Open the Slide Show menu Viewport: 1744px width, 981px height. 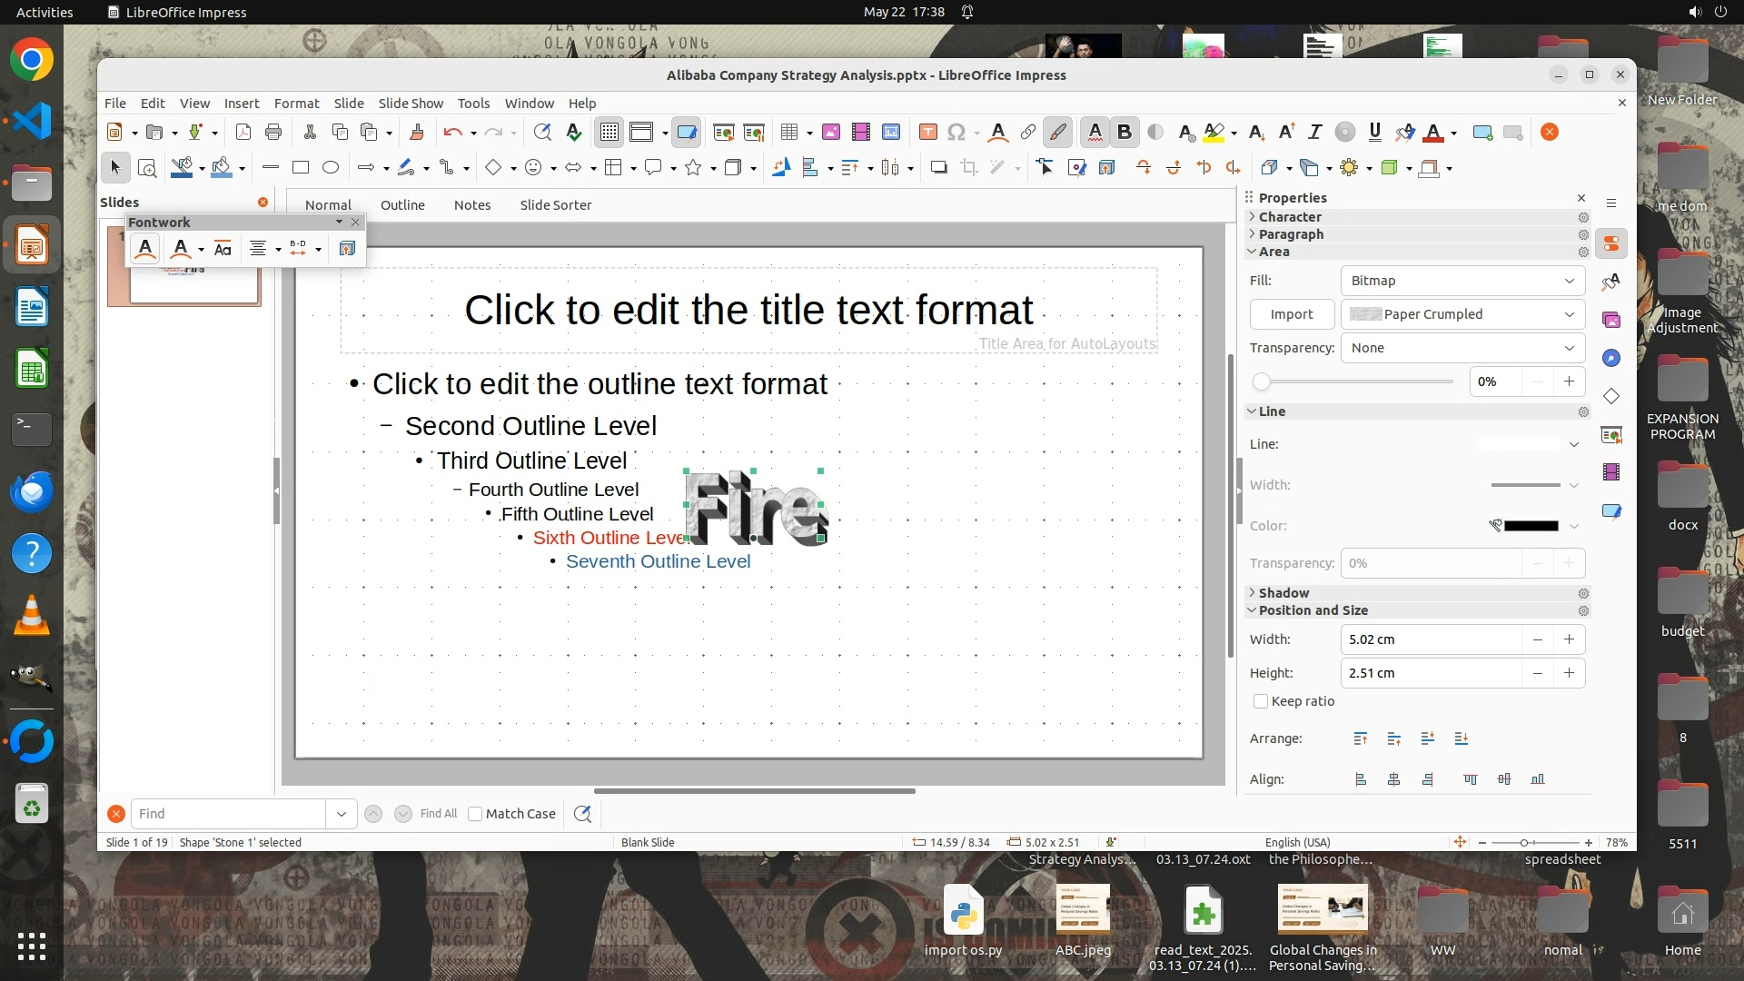tap(411, 104)
